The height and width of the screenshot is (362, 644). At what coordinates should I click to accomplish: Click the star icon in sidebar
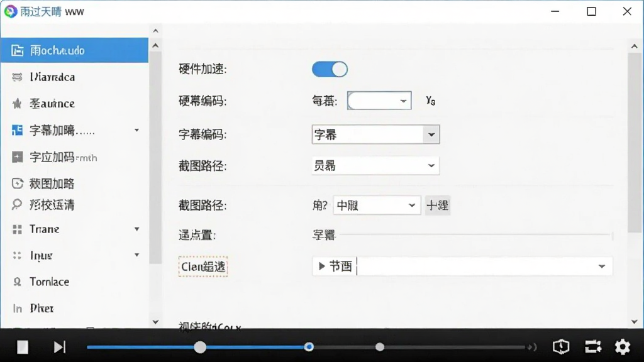17,104
